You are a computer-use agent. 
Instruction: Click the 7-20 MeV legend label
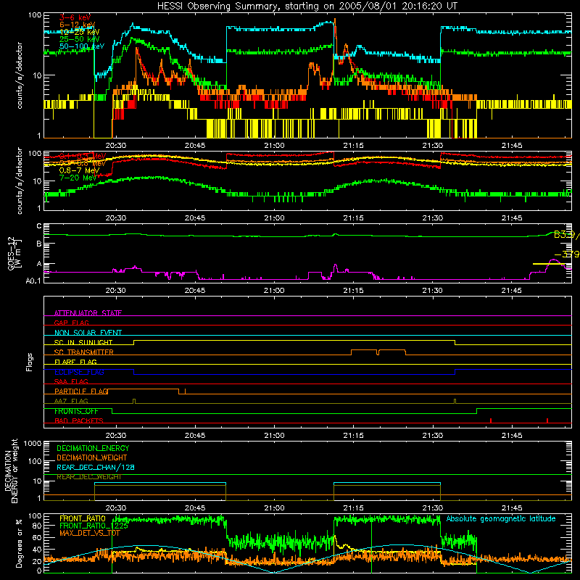point(78,178)
